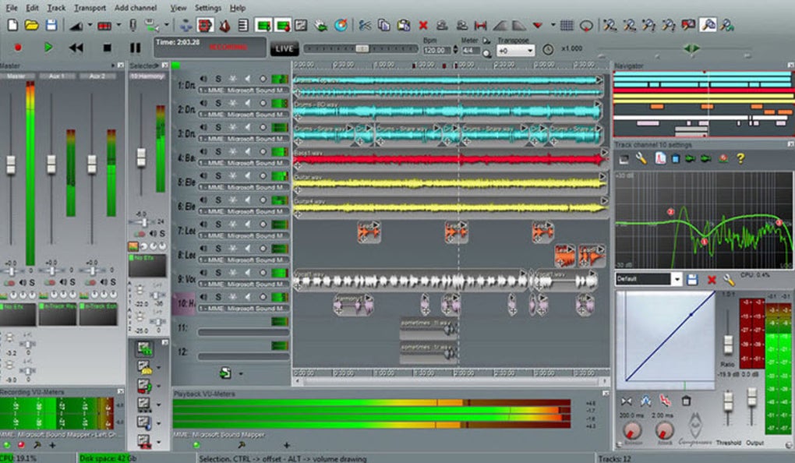Expand the arrow next to the red triangle marker
The width and height of the screenshot is (795, 463).
pos(553,25)
